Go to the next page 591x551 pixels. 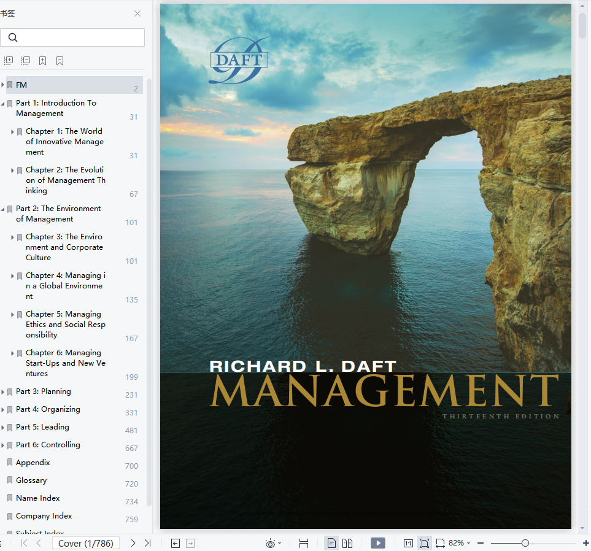click(x=133, y=543)
